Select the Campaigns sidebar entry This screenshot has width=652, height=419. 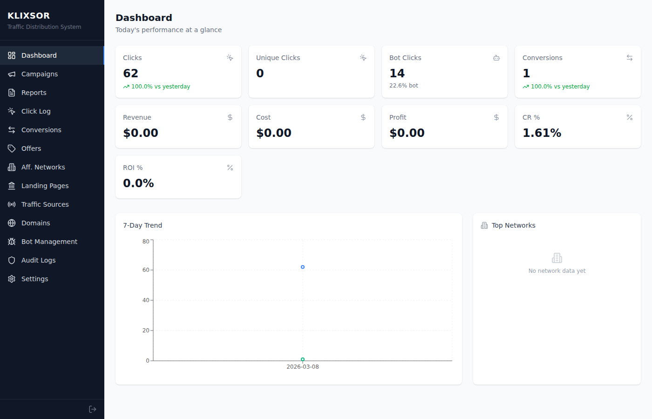click(x=40, y=74)
